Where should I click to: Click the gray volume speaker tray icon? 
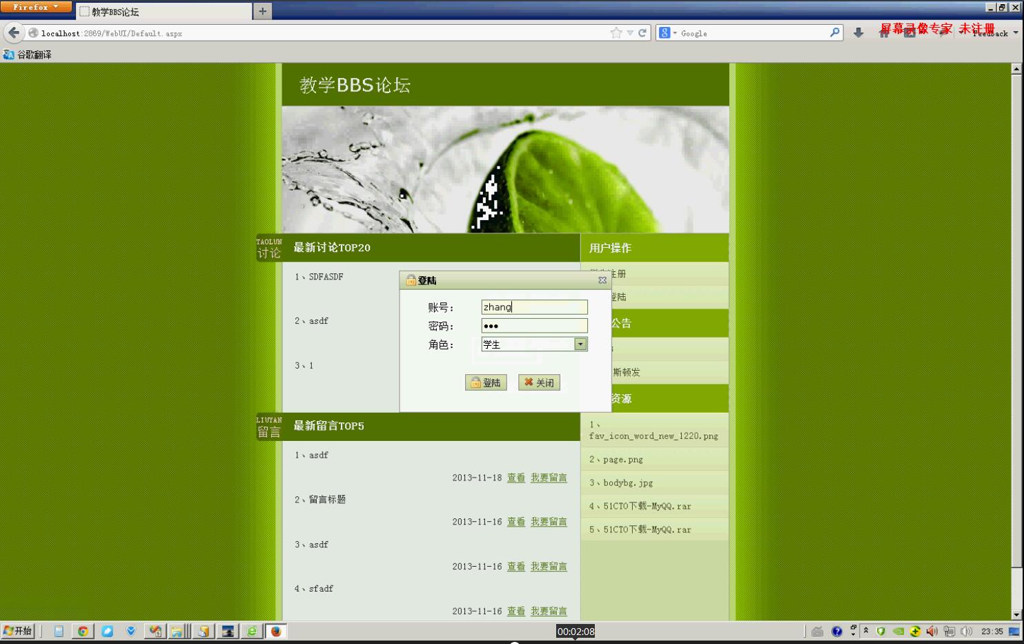point(966,631)
